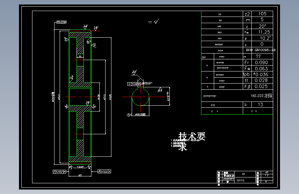Select the surface roughness symbol atop the page

(x=156, y=21)
